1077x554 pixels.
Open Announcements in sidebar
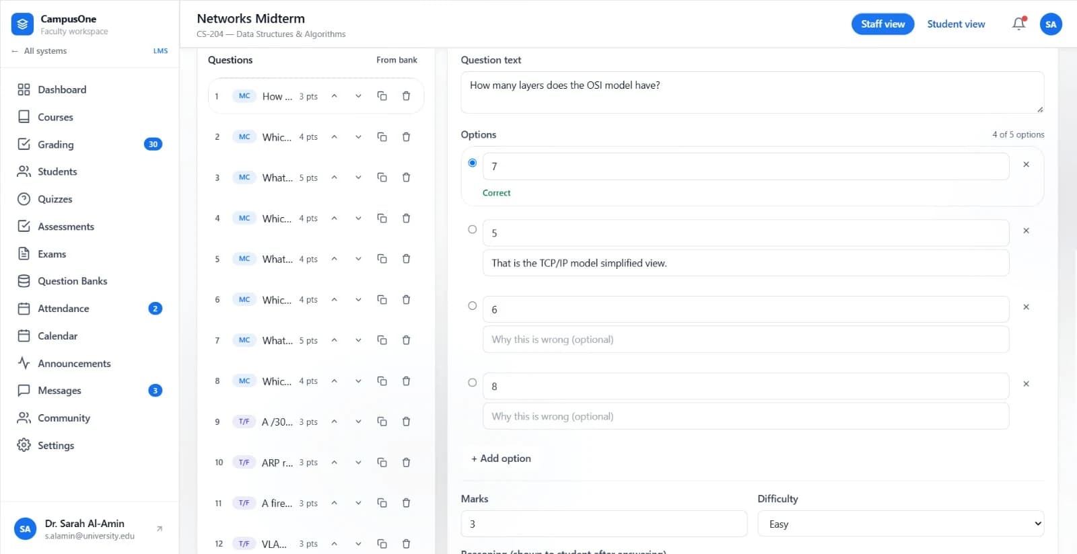(x=90, y=363)
